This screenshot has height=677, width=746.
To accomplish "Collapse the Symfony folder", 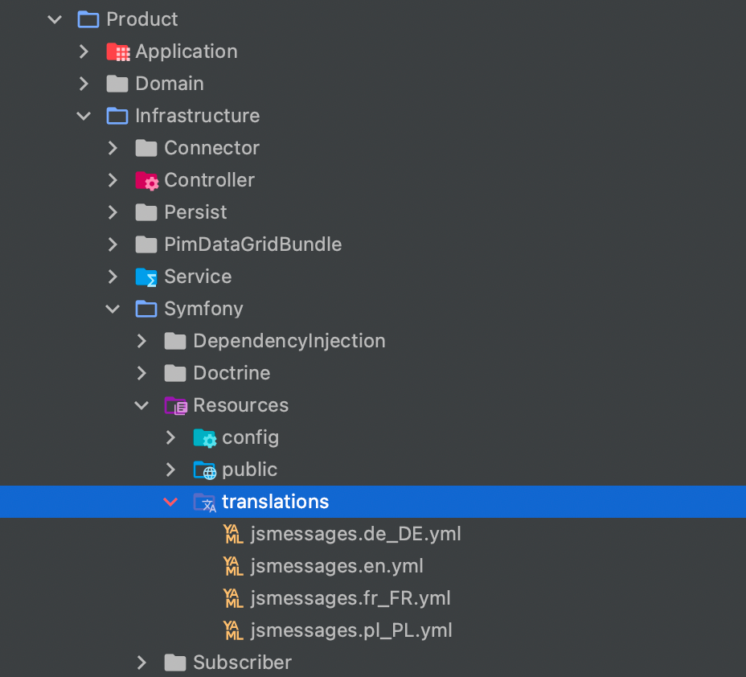I will (113, 309).
